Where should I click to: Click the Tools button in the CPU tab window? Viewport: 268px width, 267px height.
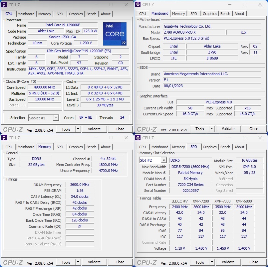coord(66,129)
